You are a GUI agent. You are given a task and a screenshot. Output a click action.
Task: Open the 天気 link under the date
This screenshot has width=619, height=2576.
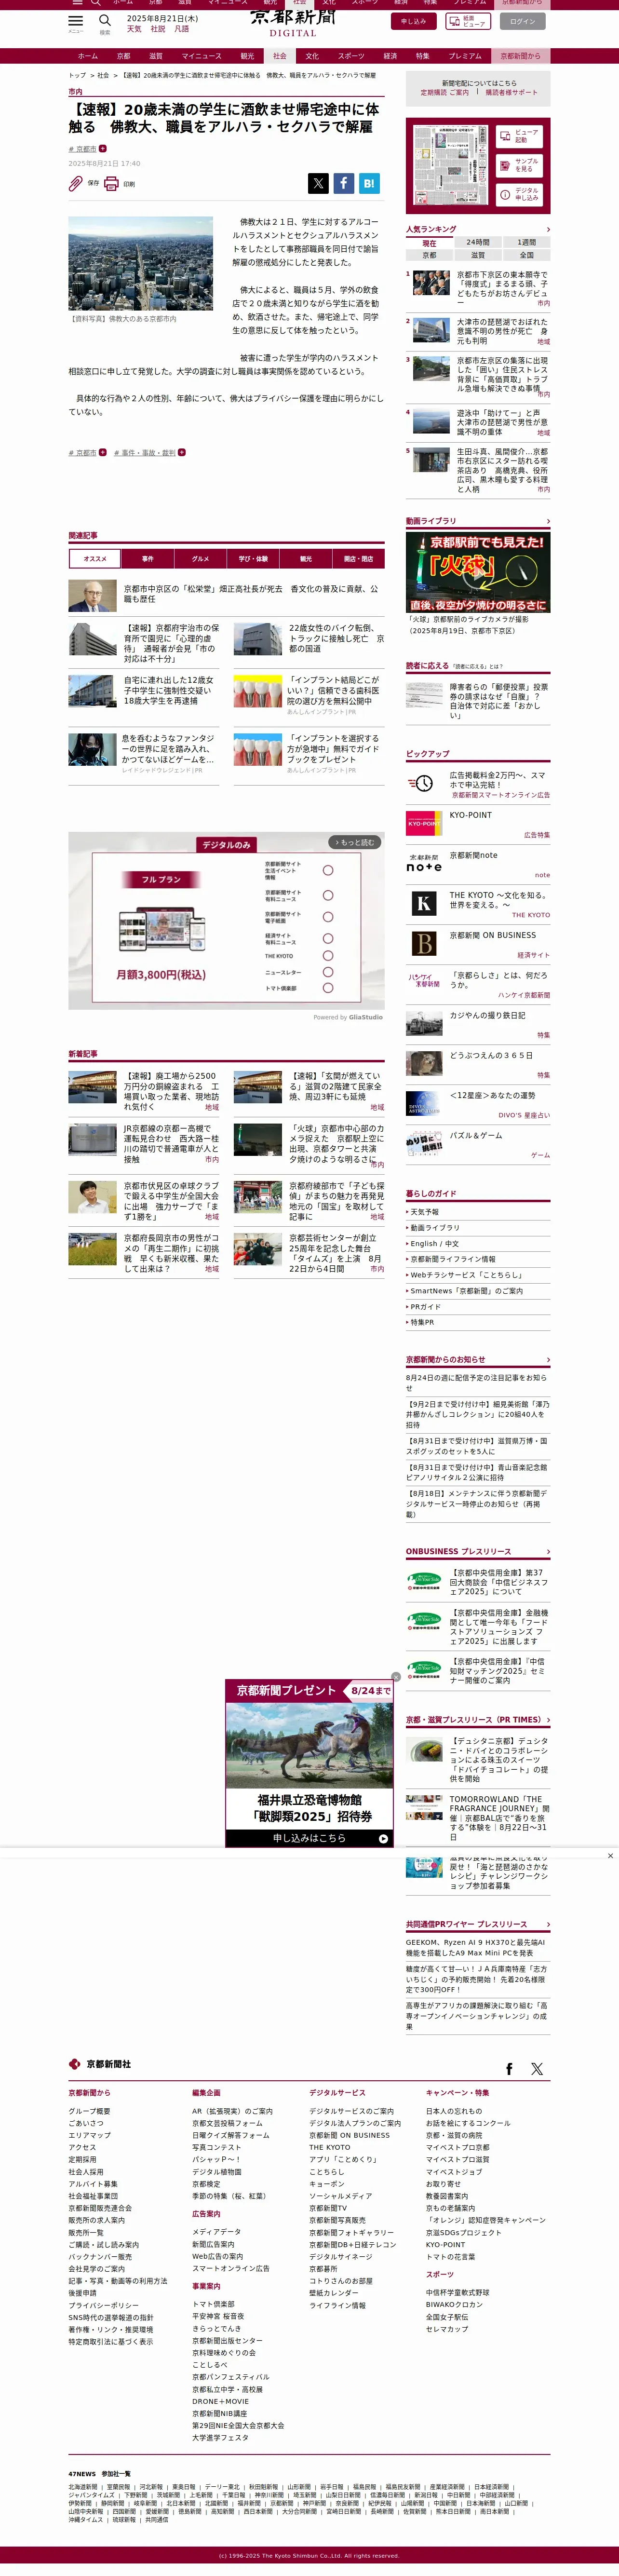(134, 29)
